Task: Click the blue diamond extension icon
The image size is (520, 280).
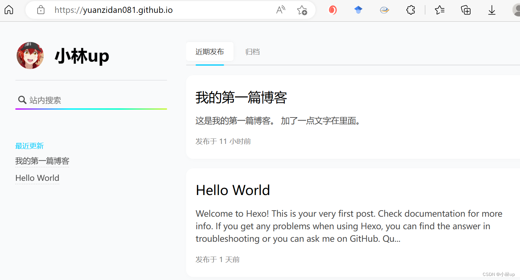Action: tap(358, 10)
